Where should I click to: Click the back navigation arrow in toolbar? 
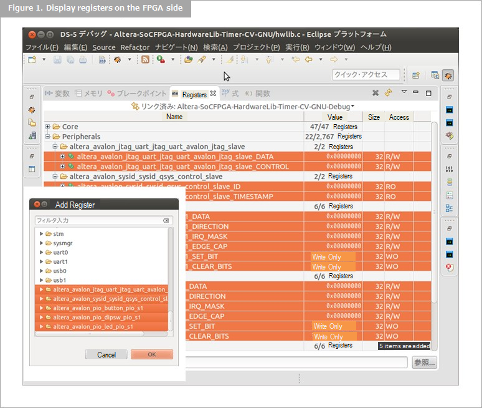308,60
